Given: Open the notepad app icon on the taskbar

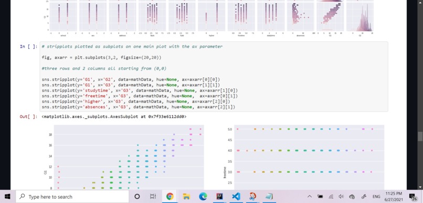Looking at the screenshot, I should click(x=269, y=197).
